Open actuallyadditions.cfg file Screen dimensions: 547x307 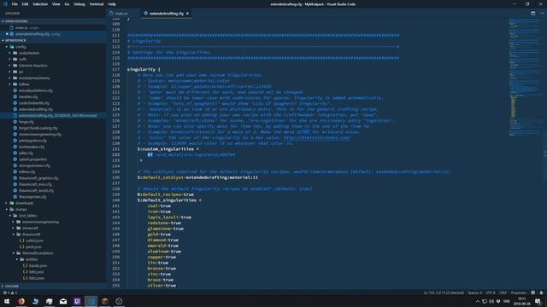(36, 90)
